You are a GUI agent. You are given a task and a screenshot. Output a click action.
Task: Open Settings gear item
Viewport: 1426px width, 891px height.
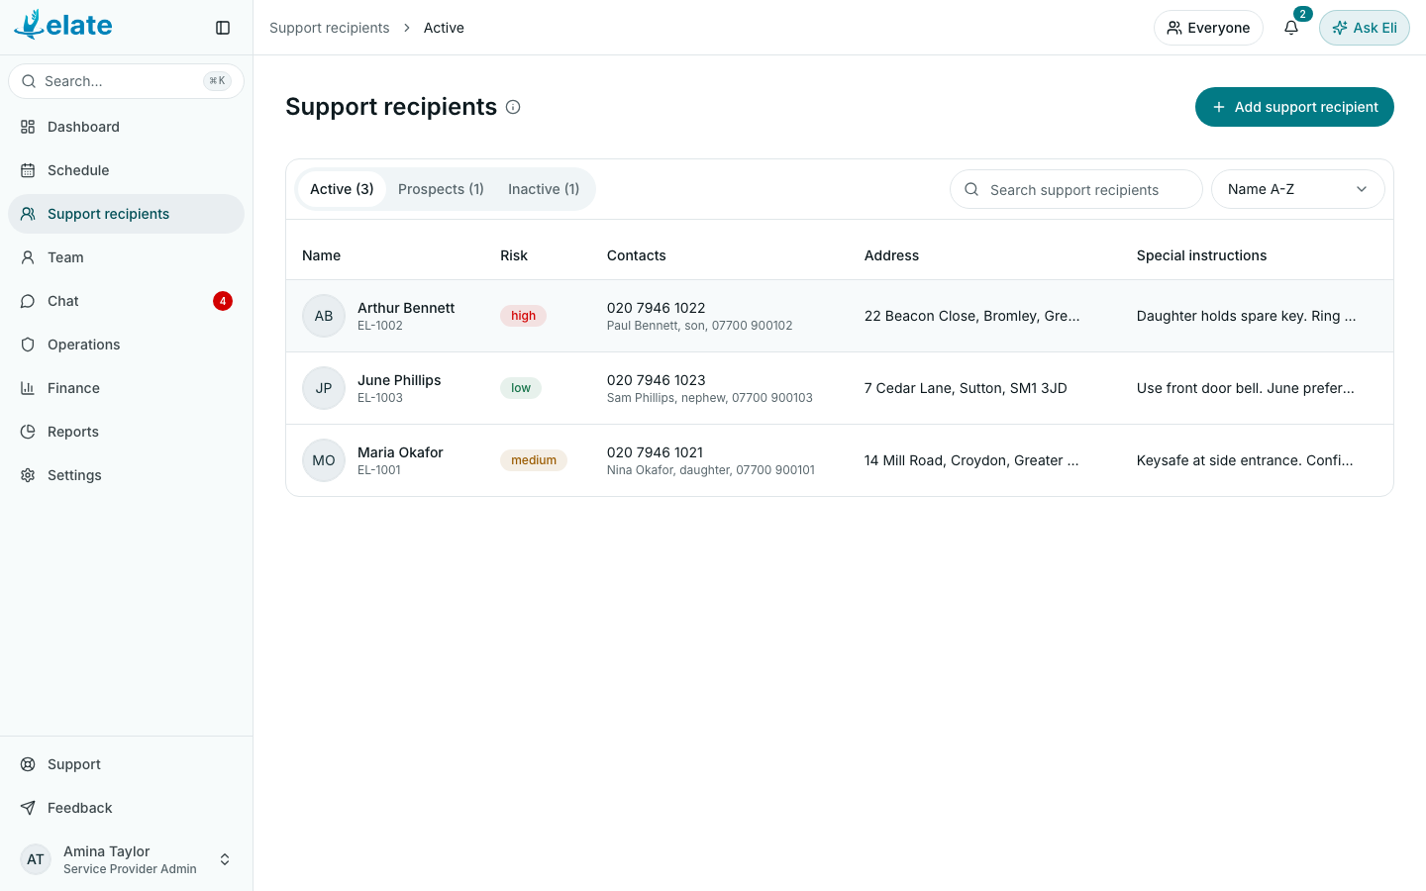[127, 475]
